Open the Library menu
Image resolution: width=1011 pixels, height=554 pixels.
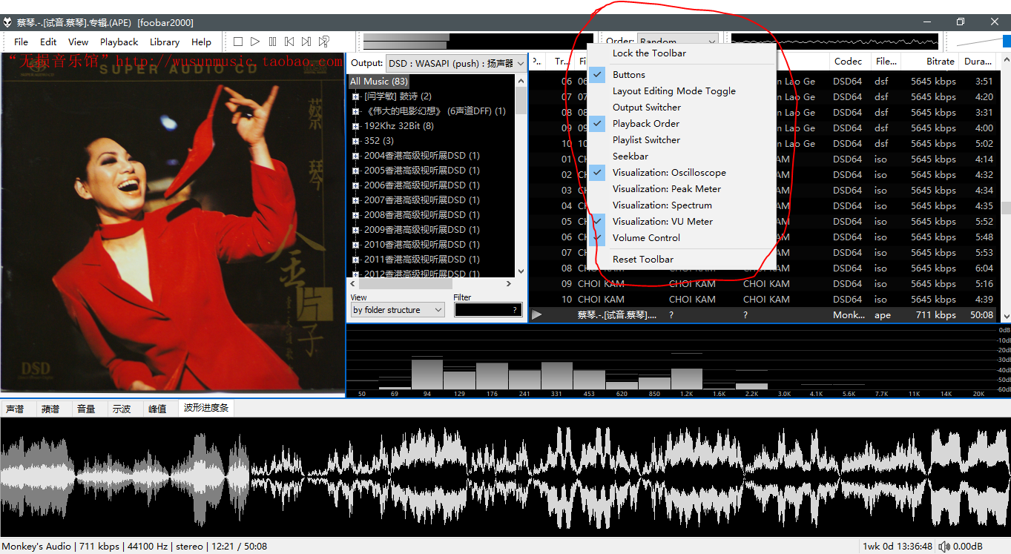click(x=164, y=42)
